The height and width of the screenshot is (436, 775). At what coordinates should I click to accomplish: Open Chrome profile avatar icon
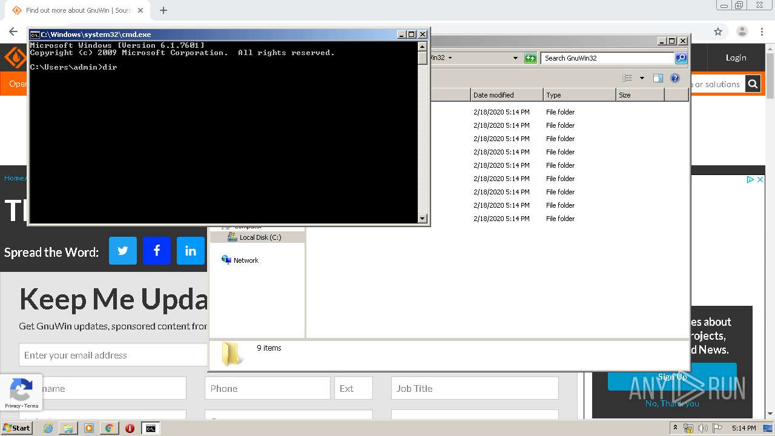(742, 31)
